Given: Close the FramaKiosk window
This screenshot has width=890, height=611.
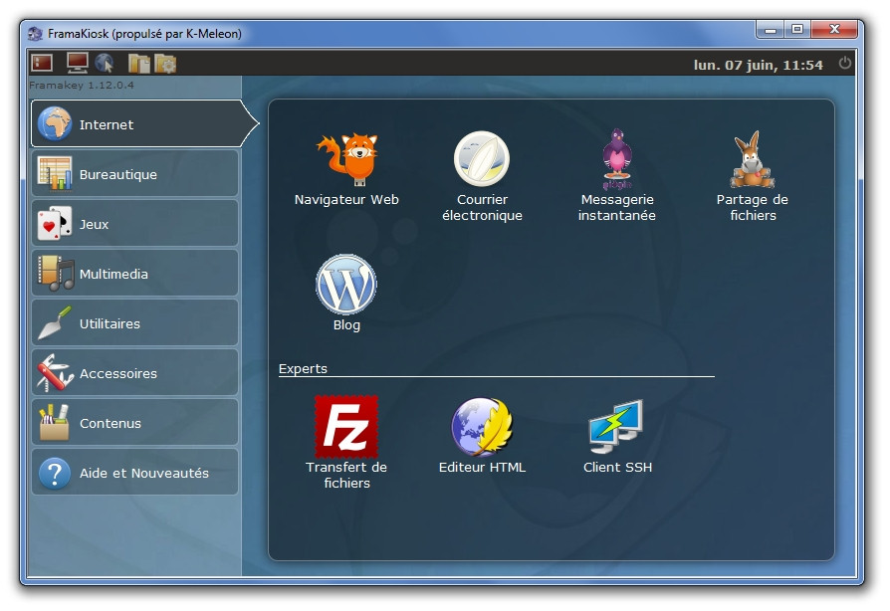Looking at the screenshot, I should 834,29.
